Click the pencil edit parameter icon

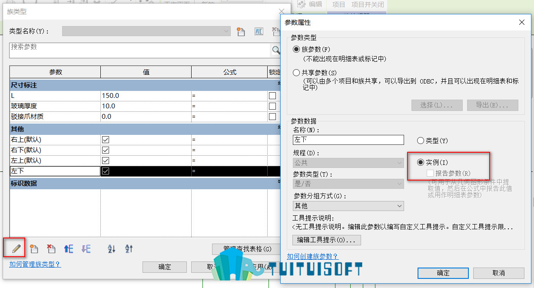tap(16, 249)
